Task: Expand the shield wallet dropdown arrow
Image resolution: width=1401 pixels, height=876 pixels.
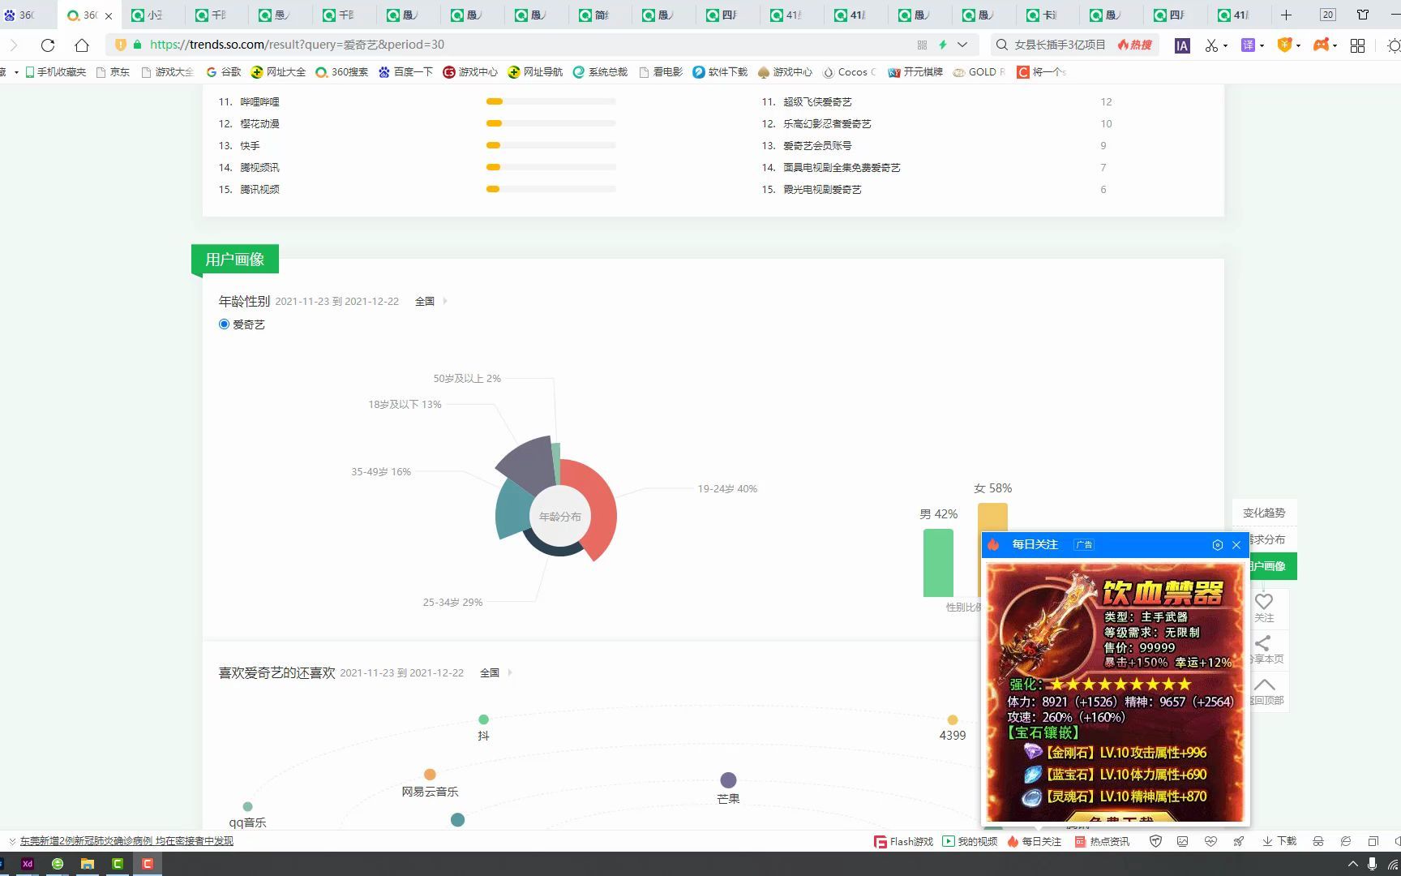Action: pos(1298,45)
